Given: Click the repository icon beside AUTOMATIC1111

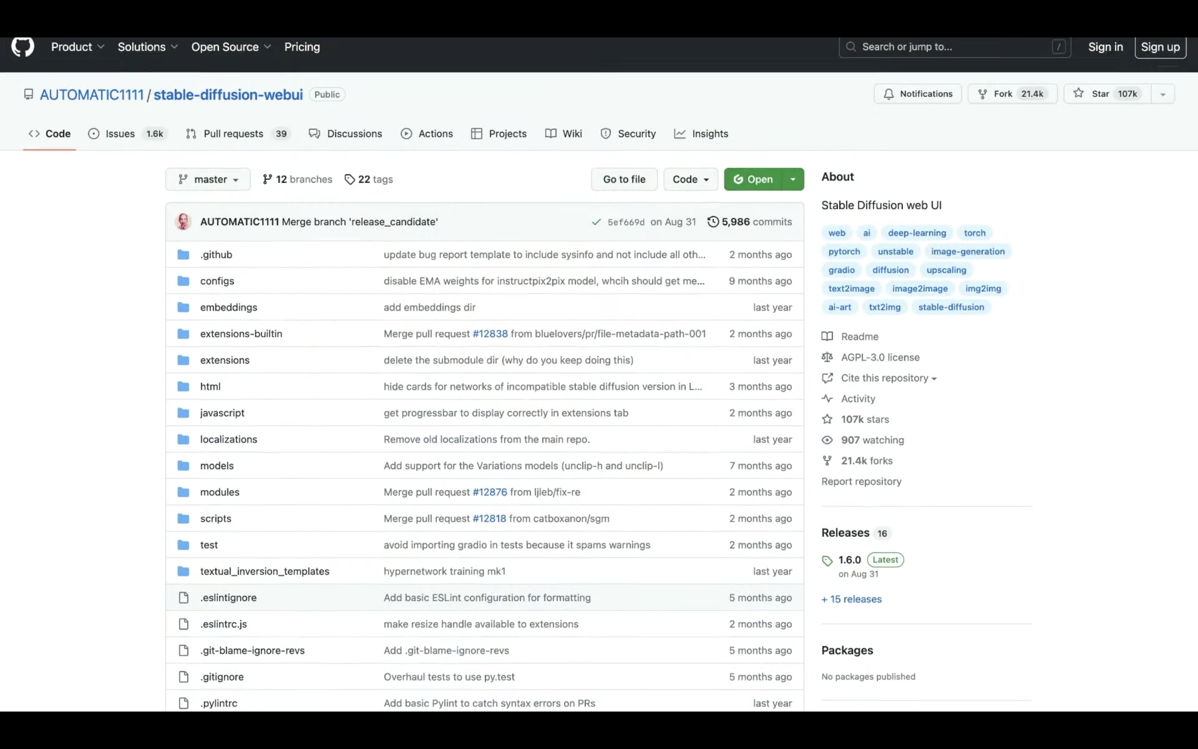Looking at the screenshot, I should click(29, 94).
